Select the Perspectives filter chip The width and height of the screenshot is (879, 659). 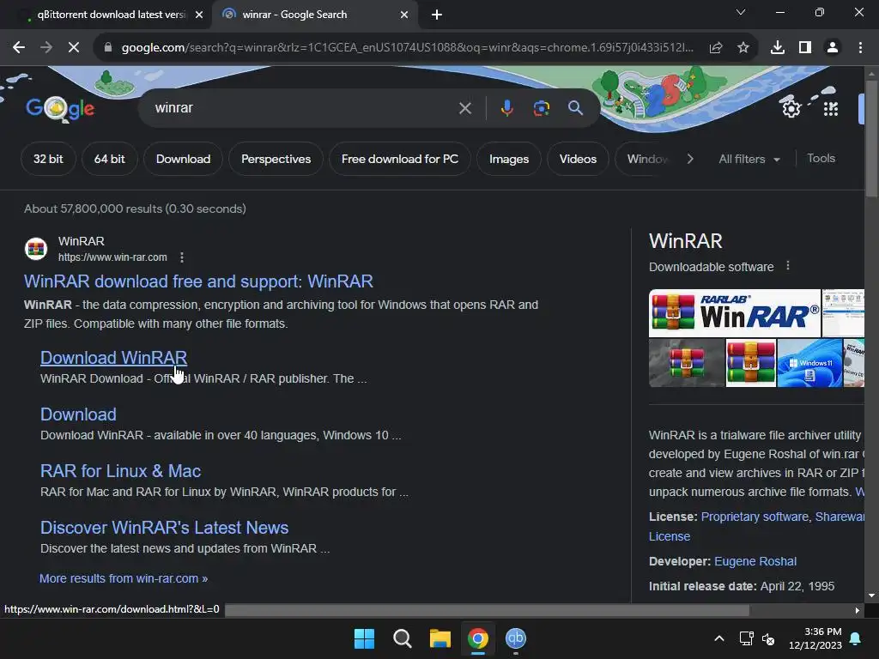coord(276,159)
